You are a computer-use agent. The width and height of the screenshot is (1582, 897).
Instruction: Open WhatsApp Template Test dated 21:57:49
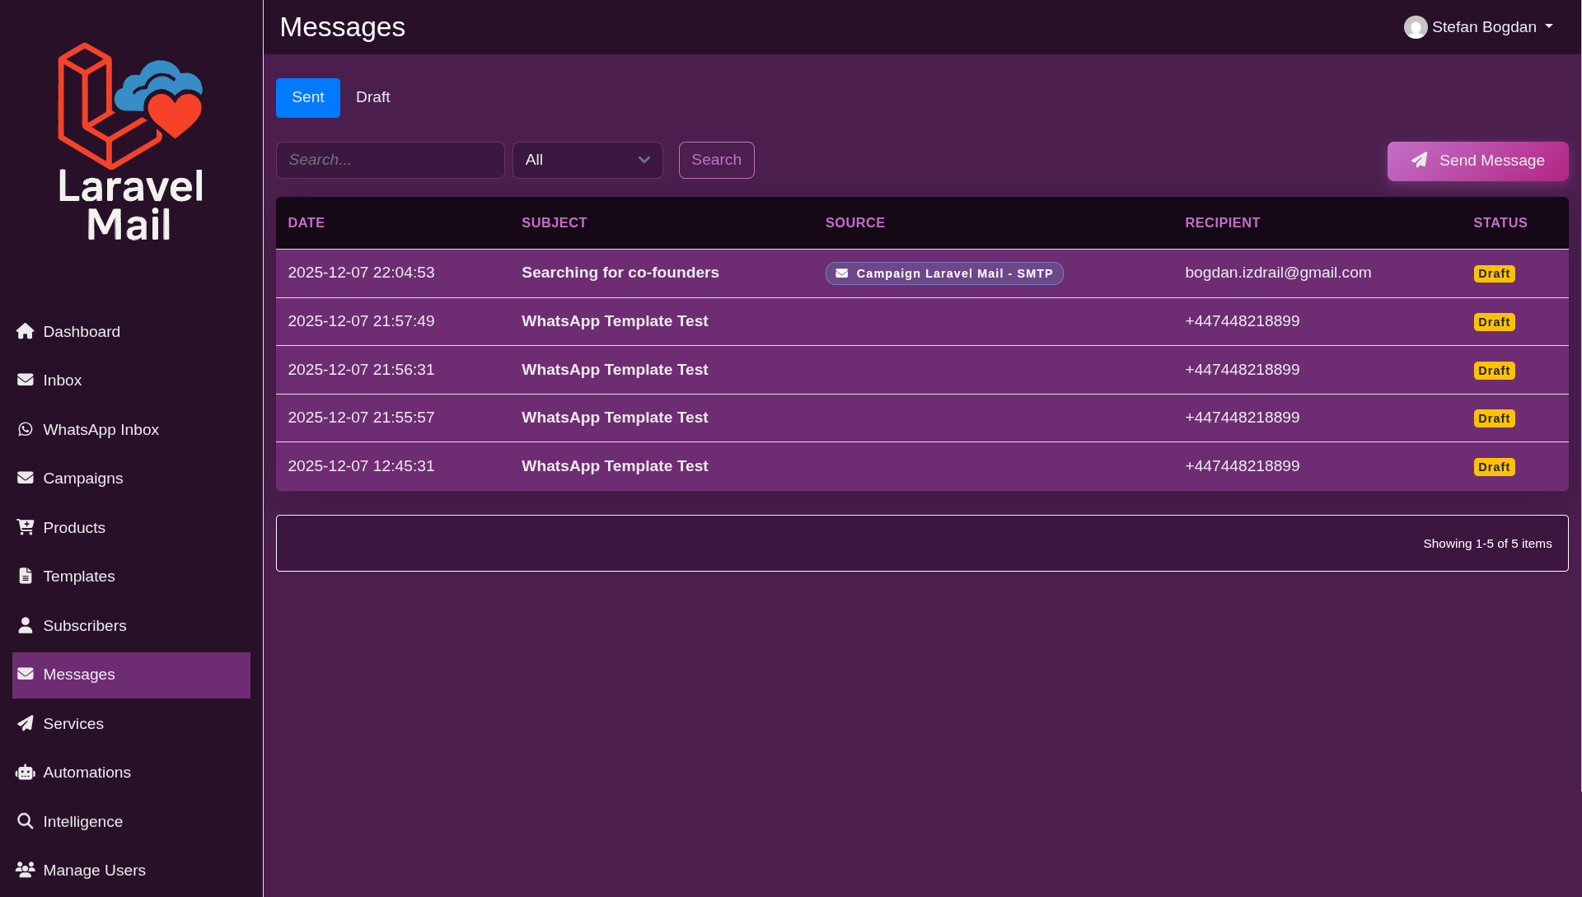point(615,321)
